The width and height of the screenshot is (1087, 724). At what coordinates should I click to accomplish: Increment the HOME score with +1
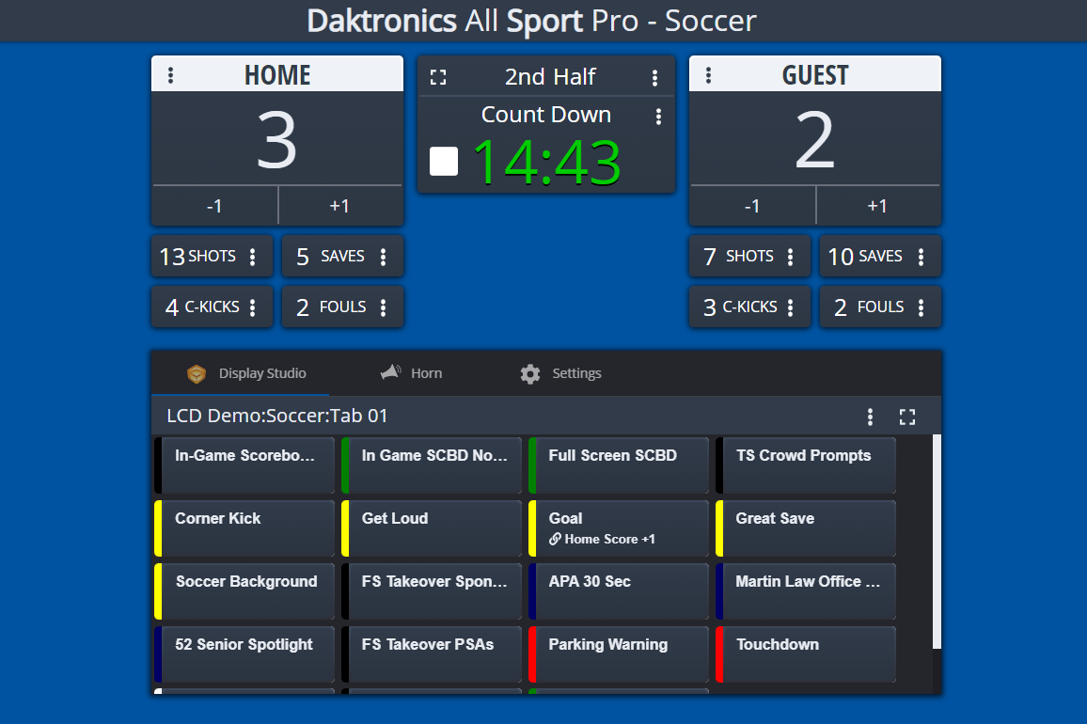coord(340,205)
